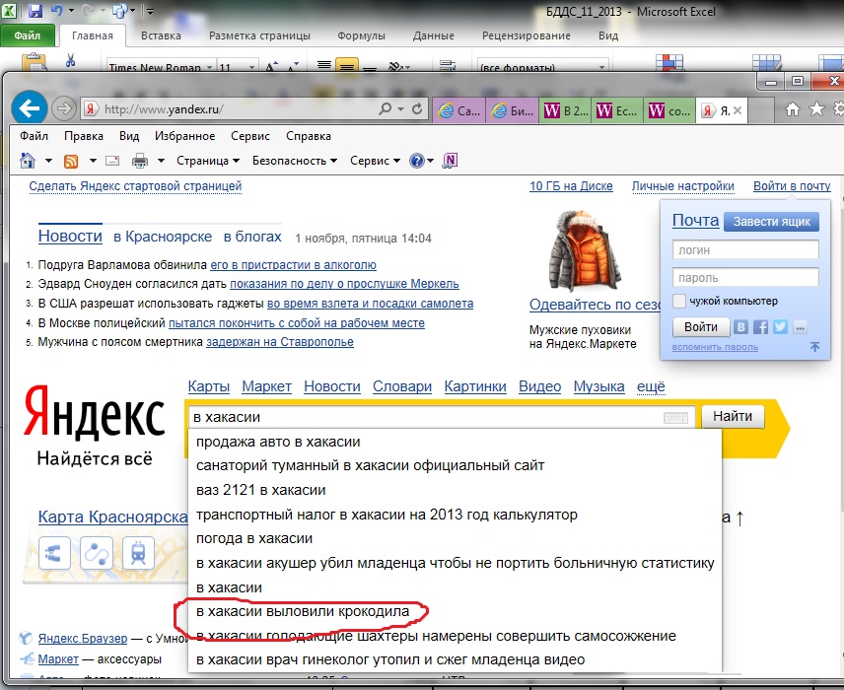The width and height of the screenshot is (844, 690).
Task: Open the Страница dropdown menu
Action: pos(208,161)
